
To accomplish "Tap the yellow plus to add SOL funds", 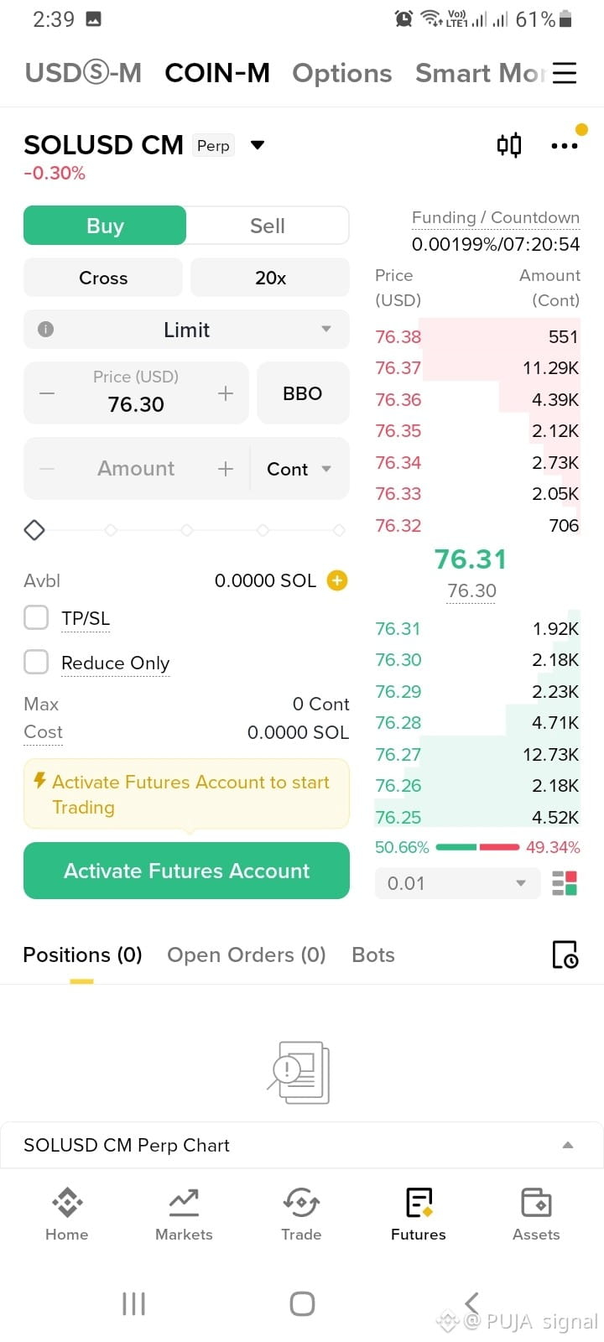I will click(x=337, y=580).
